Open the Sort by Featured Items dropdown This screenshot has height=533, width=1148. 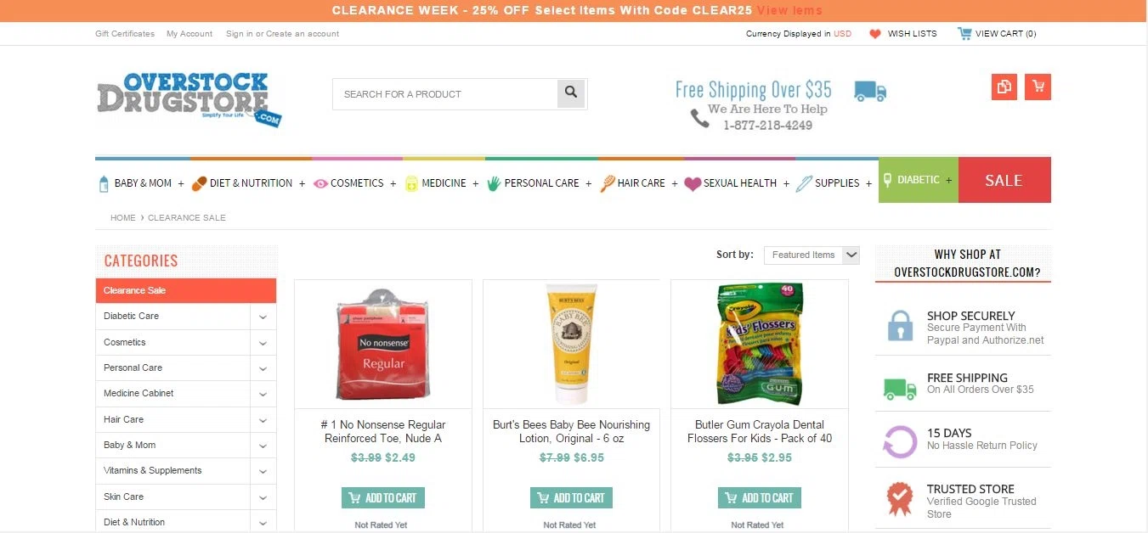(x=812, y=255)
